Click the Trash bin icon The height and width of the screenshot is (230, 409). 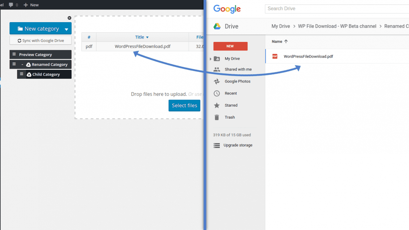pos(217,117)
